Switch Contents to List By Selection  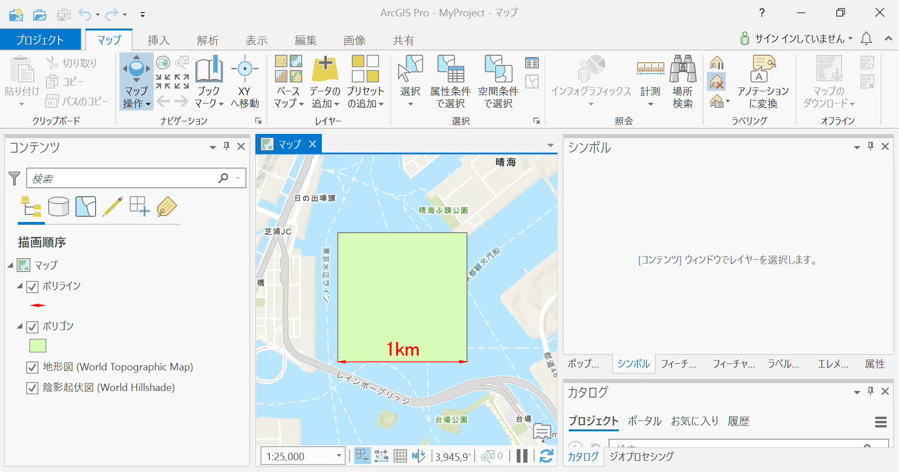[x=86, y=206]
